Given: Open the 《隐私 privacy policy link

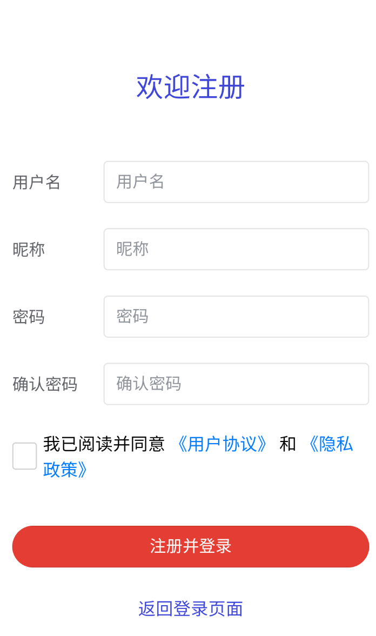Looking at the screenshot, I should tap(331, 444).
